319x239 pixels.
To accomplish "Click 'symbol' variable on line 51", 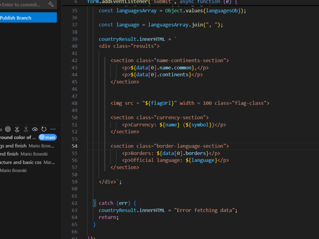I will pos(200,125).
